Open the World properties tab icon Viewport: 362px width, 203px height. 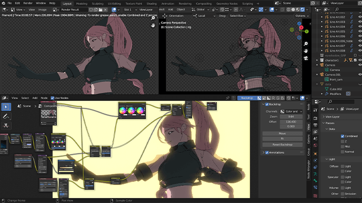[315, 145]
